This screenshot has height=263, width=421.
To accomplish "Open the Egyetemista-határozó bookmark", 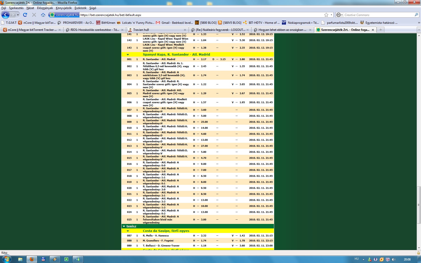I will point(379,23).
